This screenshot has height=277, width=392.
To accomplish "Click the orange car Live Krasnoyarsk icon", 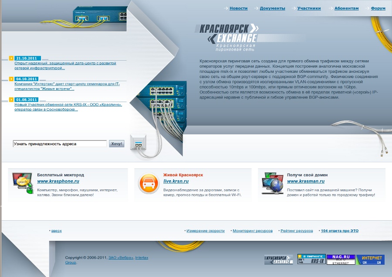I will 148,183.
